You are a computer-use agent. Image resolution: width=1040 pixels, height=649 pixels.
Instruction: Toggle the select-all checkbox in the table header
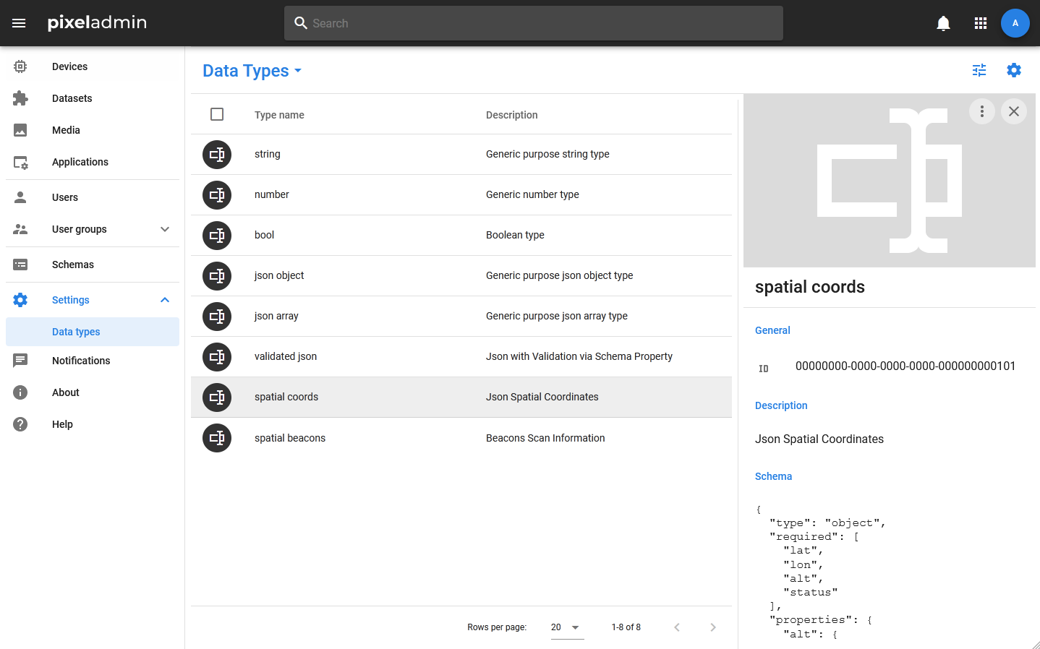coord(217,114)
